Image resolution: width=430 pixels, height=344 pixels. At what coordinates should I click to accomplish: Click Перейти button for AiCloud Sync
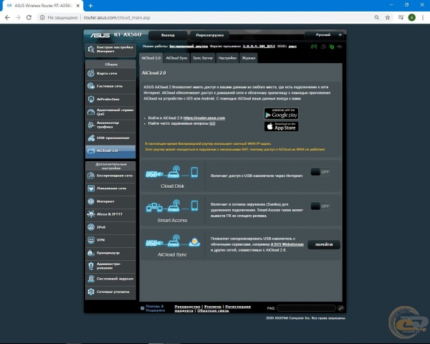coord(324,244)
